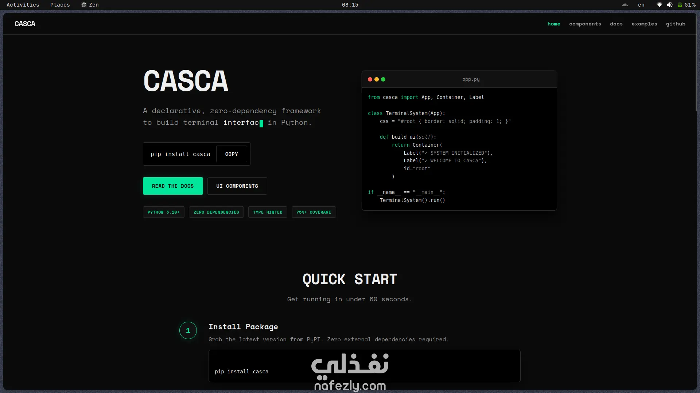Click the red dot in code window
Screen dimensions: 700x393
370,79
